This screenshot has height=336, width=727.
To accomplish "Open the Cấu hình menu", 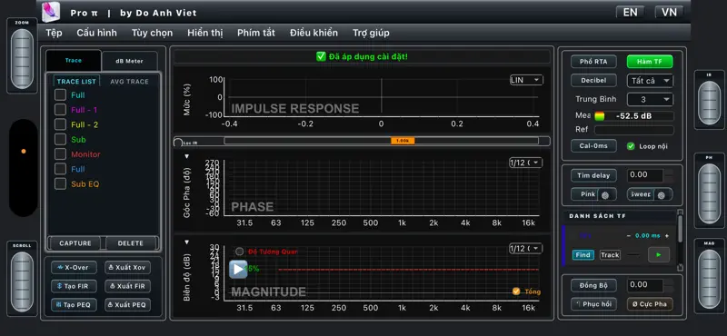I will (x=97, y=33).
